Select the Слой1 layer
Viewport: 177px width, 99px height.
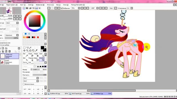[x=9, y=62]
